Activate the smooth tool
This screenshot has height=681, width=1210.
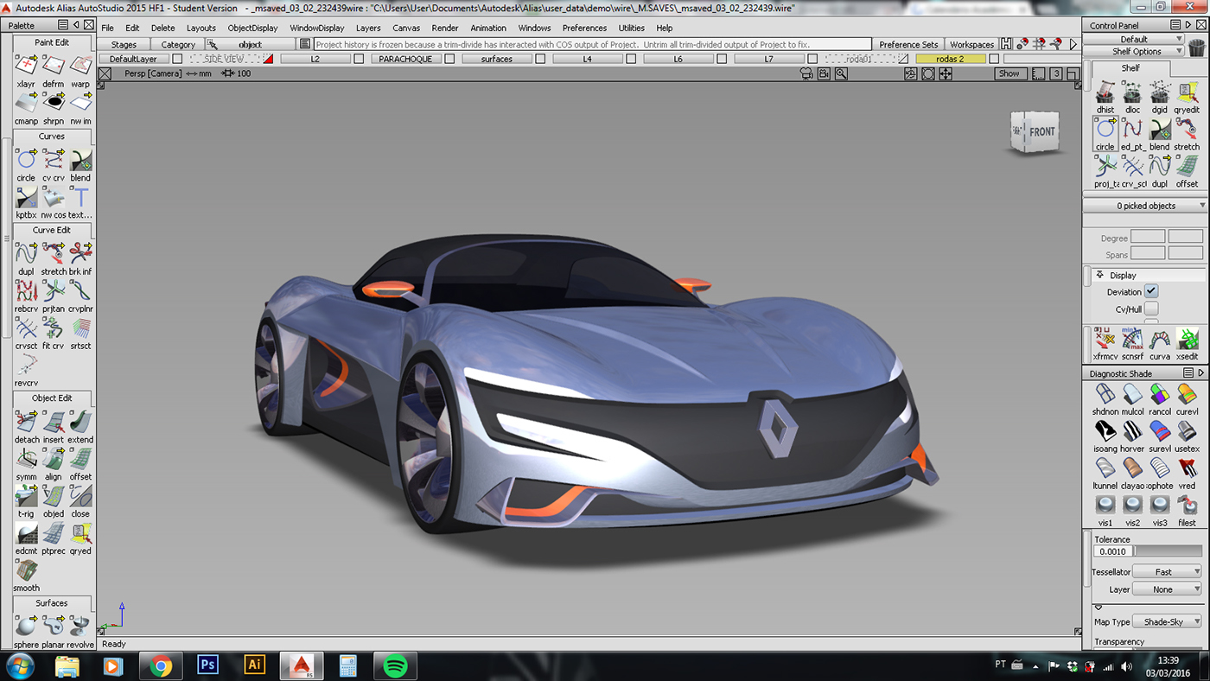tap(26, 571)
